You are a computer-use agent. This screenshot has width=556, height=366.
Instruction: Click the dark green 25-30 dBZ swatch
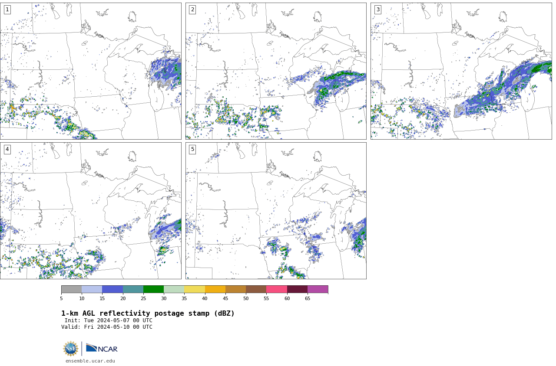click(x=153, y=289)
